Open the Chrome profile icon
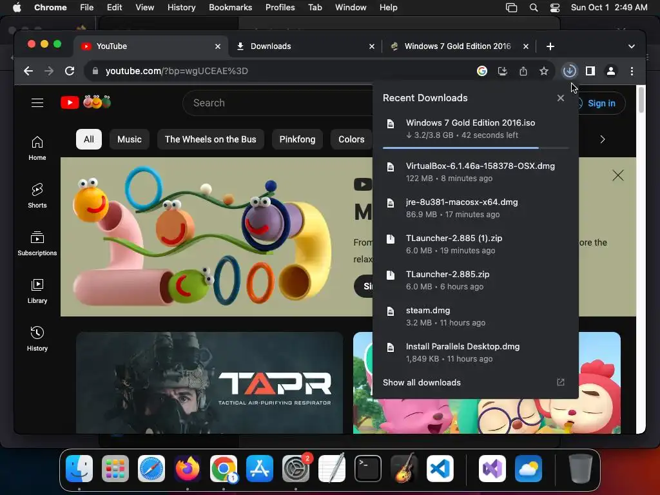 pyautogui.click(x=611, y=71)
